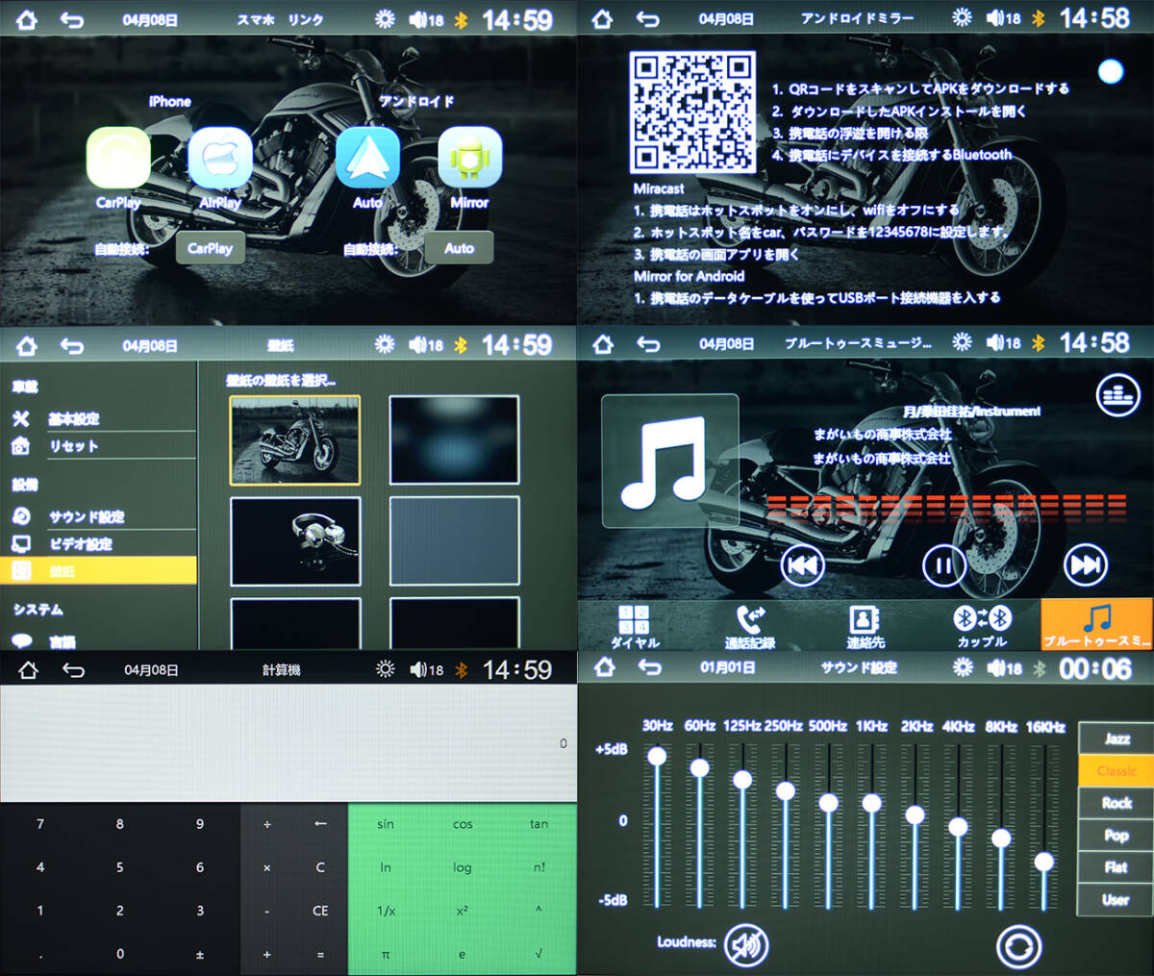Toggle Loudness speaker icon
The image size is (1154, 976).
click(746, 945)
